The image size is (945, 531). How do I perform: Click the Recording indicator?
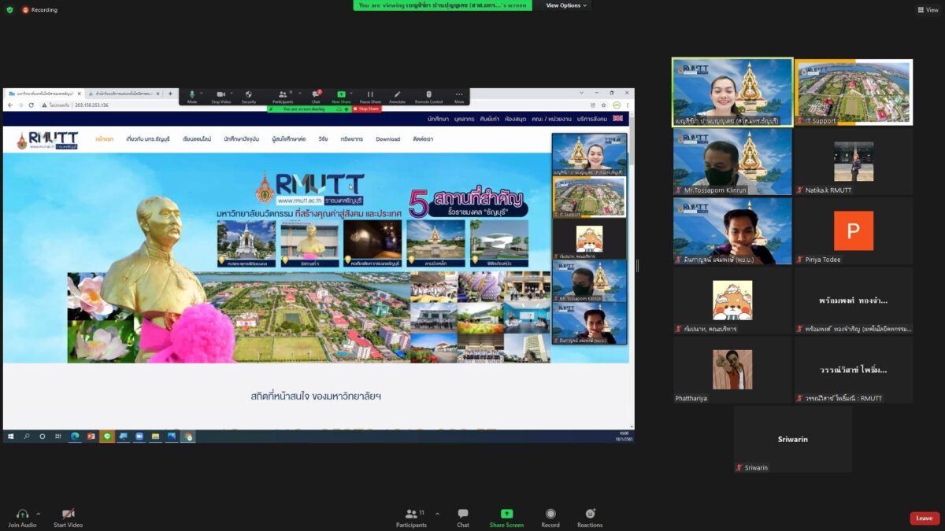point(39,9)
